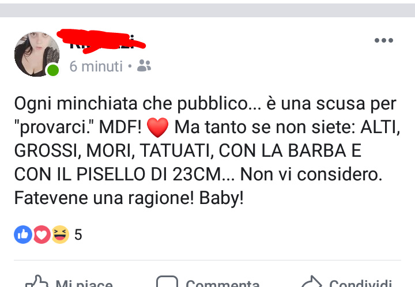Click the blue thumbs-up reaction icon
The image size is (415, 287).
coord(23,235)
